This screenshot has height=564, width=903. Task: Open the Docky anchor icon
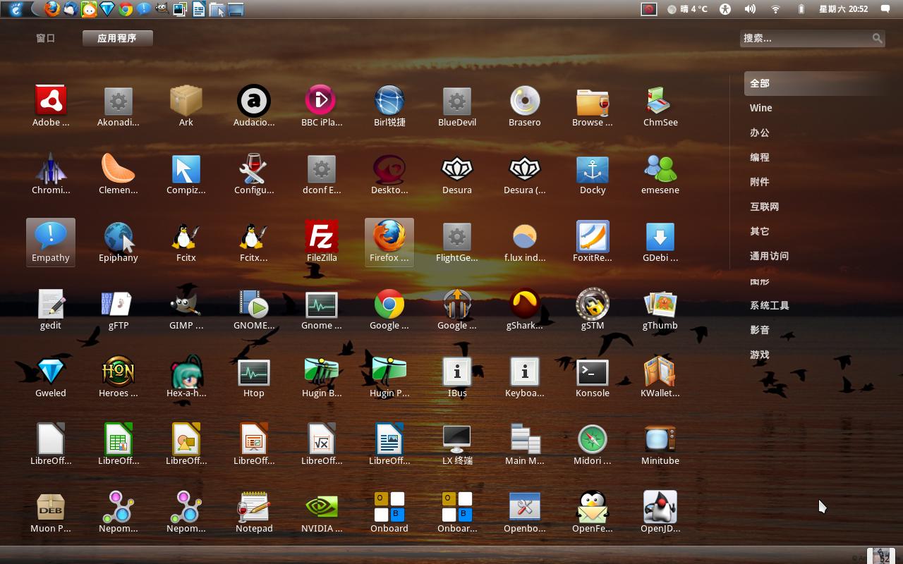coord(593,168)
